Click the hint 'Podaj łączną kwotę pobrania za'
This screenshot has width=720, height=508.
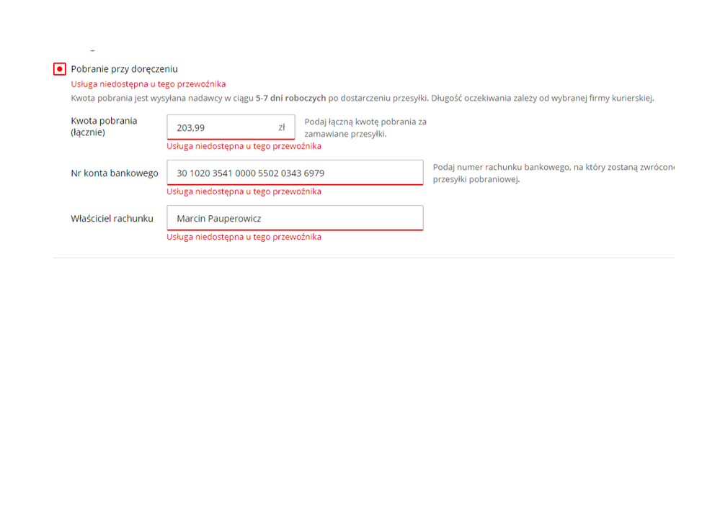[365, 122]
